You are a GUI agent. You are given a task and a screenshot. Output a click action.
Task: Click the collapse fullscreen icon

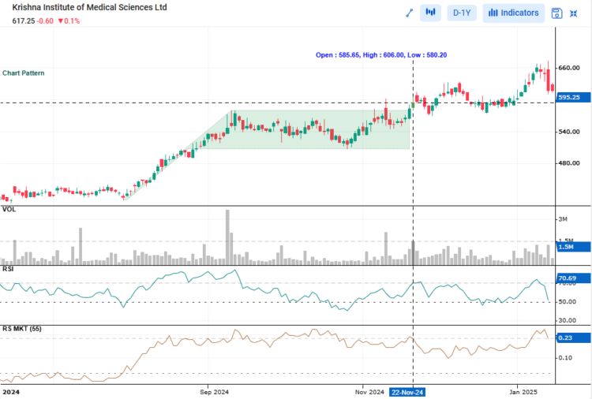tap(574, 13)
